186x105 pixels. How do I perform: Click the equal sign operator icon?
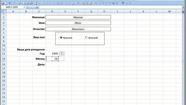[x=117, y=3]
